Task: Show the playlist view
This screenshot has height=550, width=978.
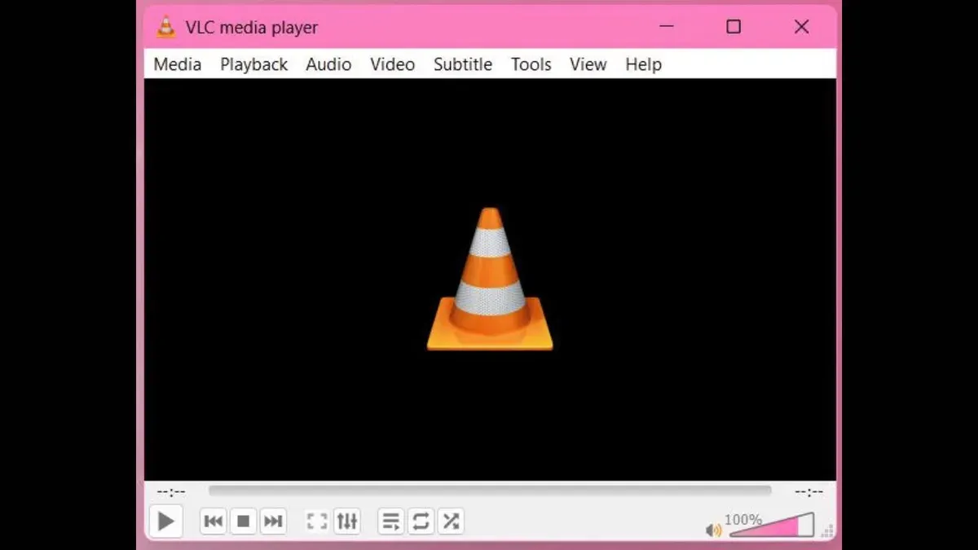Action: tap(391, 521)
